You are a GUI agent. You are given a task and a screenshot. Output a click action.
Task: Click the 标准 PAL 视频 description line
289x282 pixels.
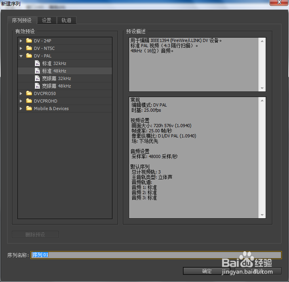(164, 46)
